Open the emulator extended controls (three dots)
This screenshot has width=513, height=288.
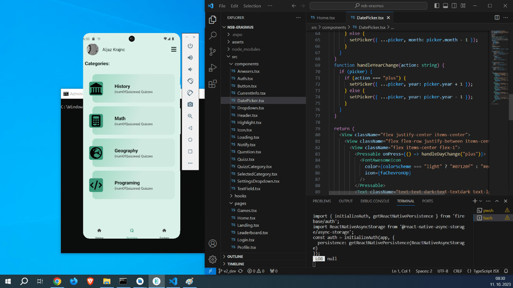pyautogui.click(x=190, y=163)
